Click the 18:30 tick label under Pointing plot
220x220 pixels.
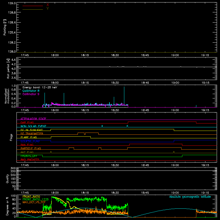[x=115, y=55]
